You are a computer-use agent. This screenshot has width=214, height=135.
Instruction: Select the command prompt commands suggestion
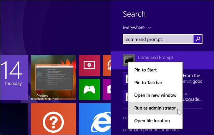[151, 130]
